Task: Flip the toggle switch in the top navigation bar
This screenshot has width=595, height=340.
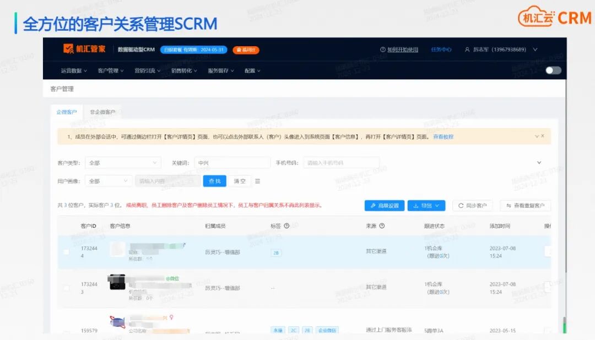Action: [x=554, y=70]
